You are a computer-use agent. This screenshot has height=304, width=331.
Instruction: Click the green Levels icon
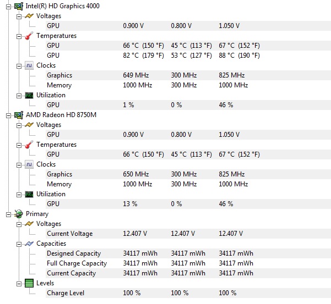(x=29, y=283)
